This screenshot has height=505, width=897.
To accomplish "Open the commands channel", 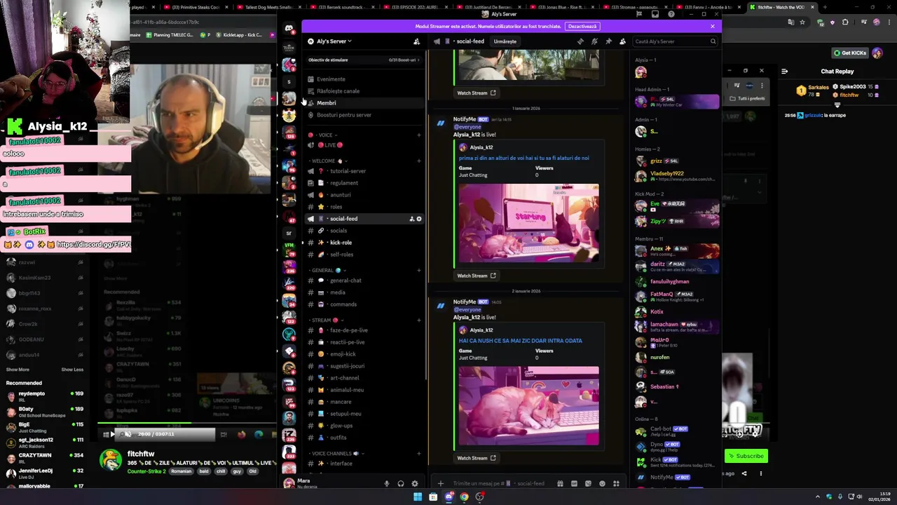I will click(364, 304).
